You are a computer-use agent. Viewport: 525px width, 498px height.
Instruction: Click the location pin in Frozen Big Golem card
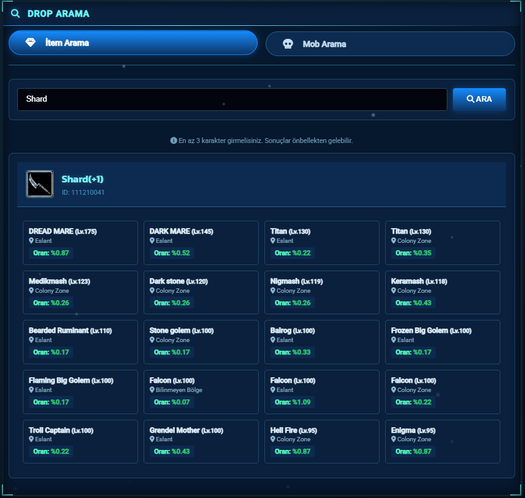[x=394, y=340]
